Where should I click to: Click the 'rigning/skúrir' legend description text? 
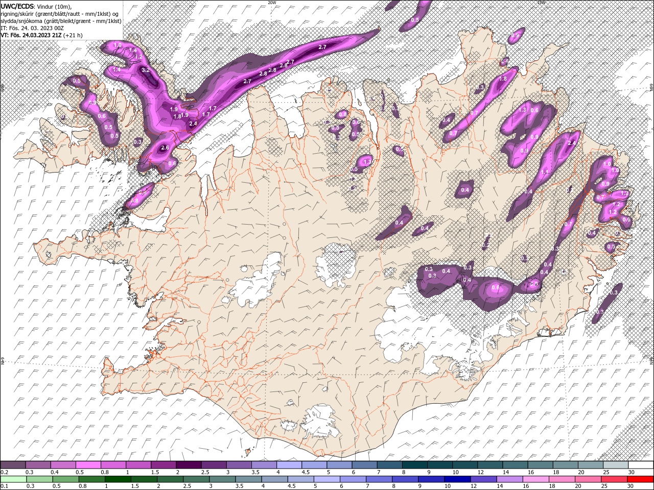click(x=17, y=14)
